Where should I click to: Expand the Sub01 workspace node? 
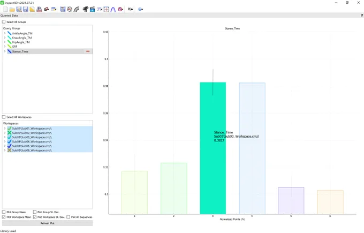pos(5,128)
